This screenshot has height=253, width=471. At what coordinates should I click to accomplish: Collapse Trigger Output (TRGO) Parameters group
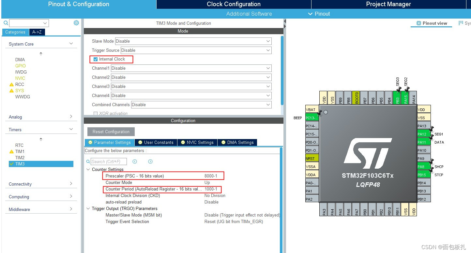(x=88, y=208)
